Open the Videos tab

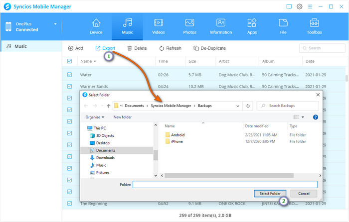pyautogui.click(x=158, y=26)
